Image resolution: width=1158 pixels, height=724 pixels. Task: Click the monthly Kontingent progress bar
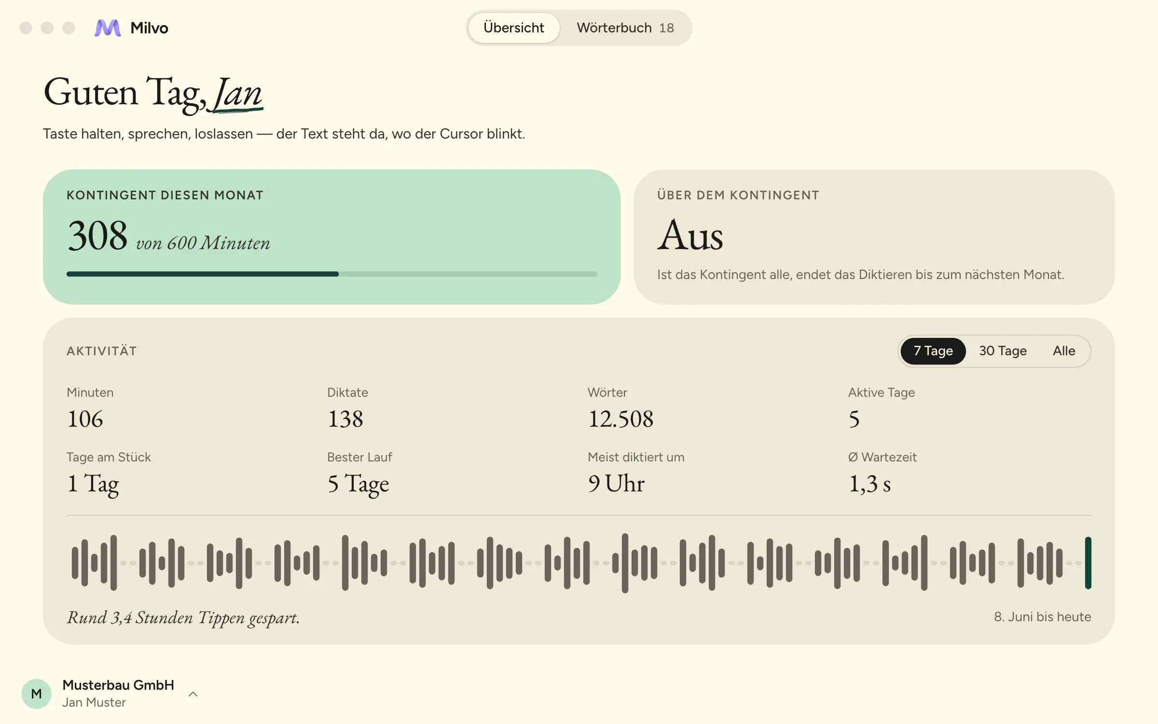(x=332, y=274)
